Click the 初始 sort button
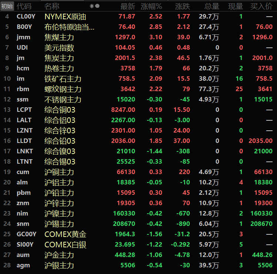 7,6
